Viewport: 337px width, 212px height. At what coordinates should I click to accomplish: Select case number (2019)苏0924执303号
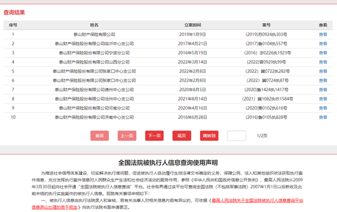(266, 34)
